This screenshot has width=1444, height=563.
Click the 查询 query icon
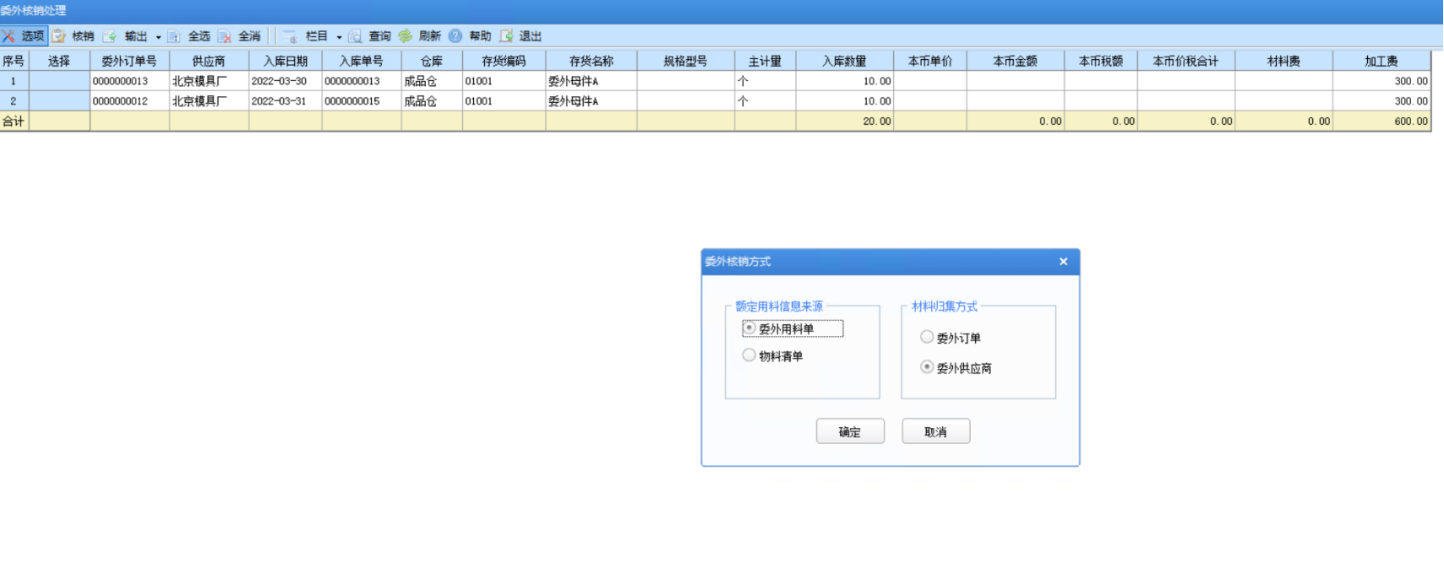point(356,36)
